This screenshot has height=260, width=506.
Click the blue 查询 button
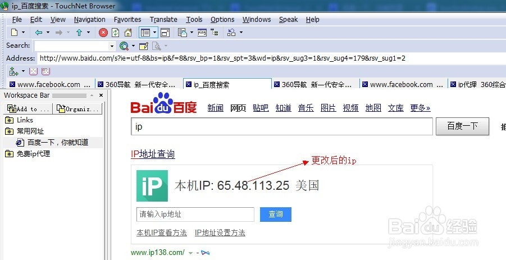276,214
